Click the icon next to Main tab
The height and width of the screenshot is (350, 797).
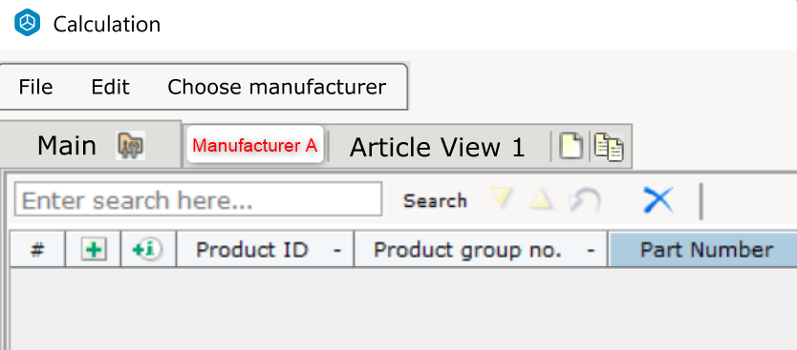click(x=130, y=146)
